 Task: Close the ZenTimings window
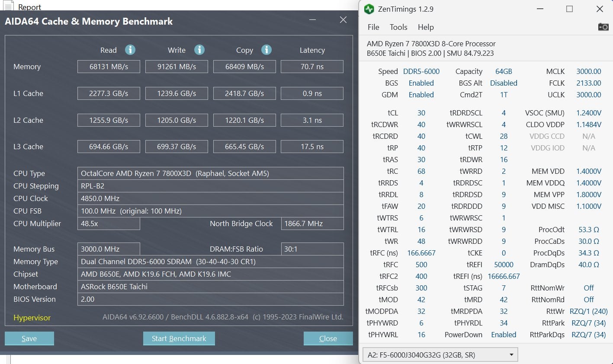click(600, 9)
